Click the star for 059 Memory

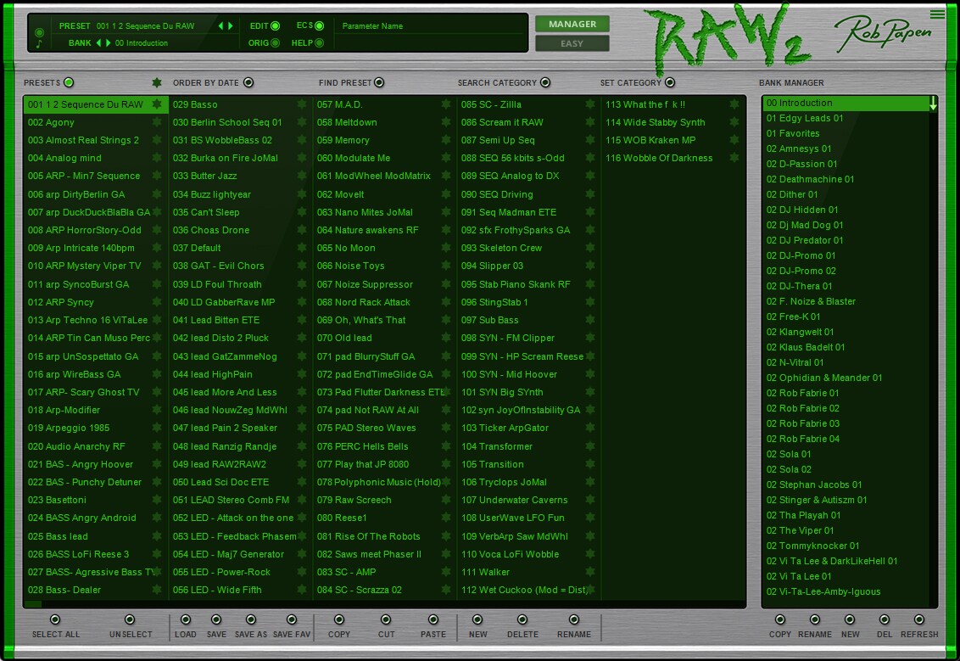(x=446, y=140)
